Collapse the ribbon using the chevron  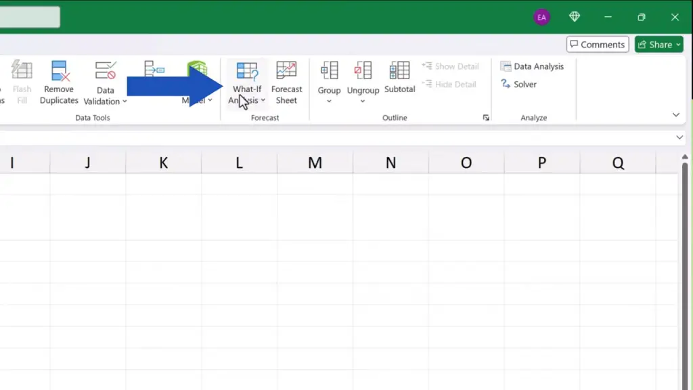(675, 115)
